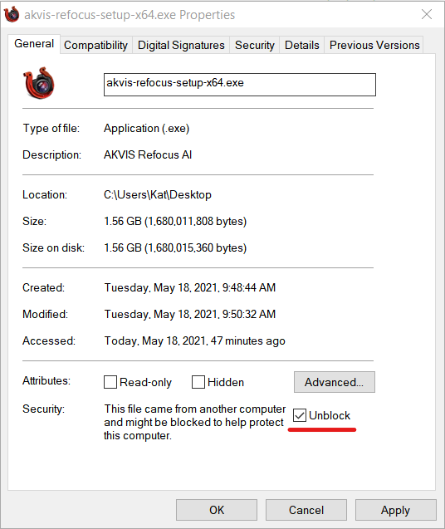Click size on disk value '1,680,015,360 bytes'
The height and width of the screenshot is (529, 445).
click(198, 248)
